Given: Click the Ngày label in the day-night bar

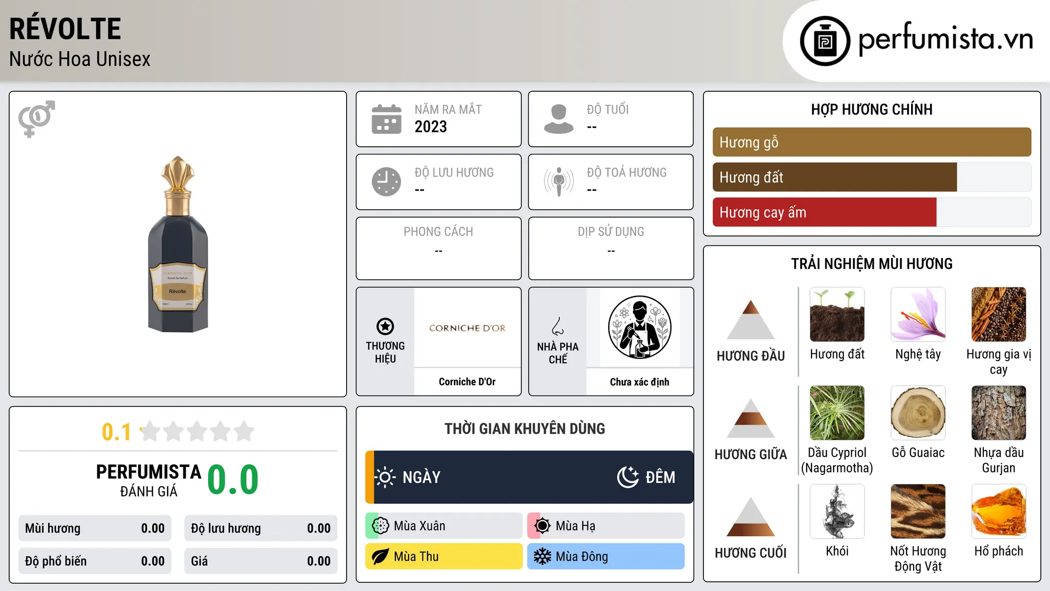Looking at the screenshot, I should coord(421,478).
